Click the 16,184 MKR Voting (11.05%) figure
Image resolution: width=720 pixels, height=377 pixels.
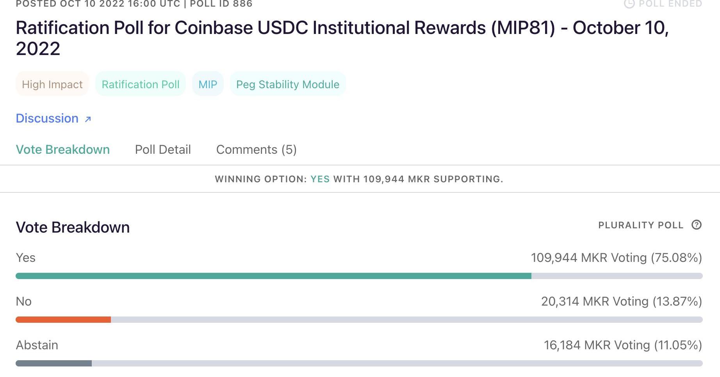coord(623,345)
